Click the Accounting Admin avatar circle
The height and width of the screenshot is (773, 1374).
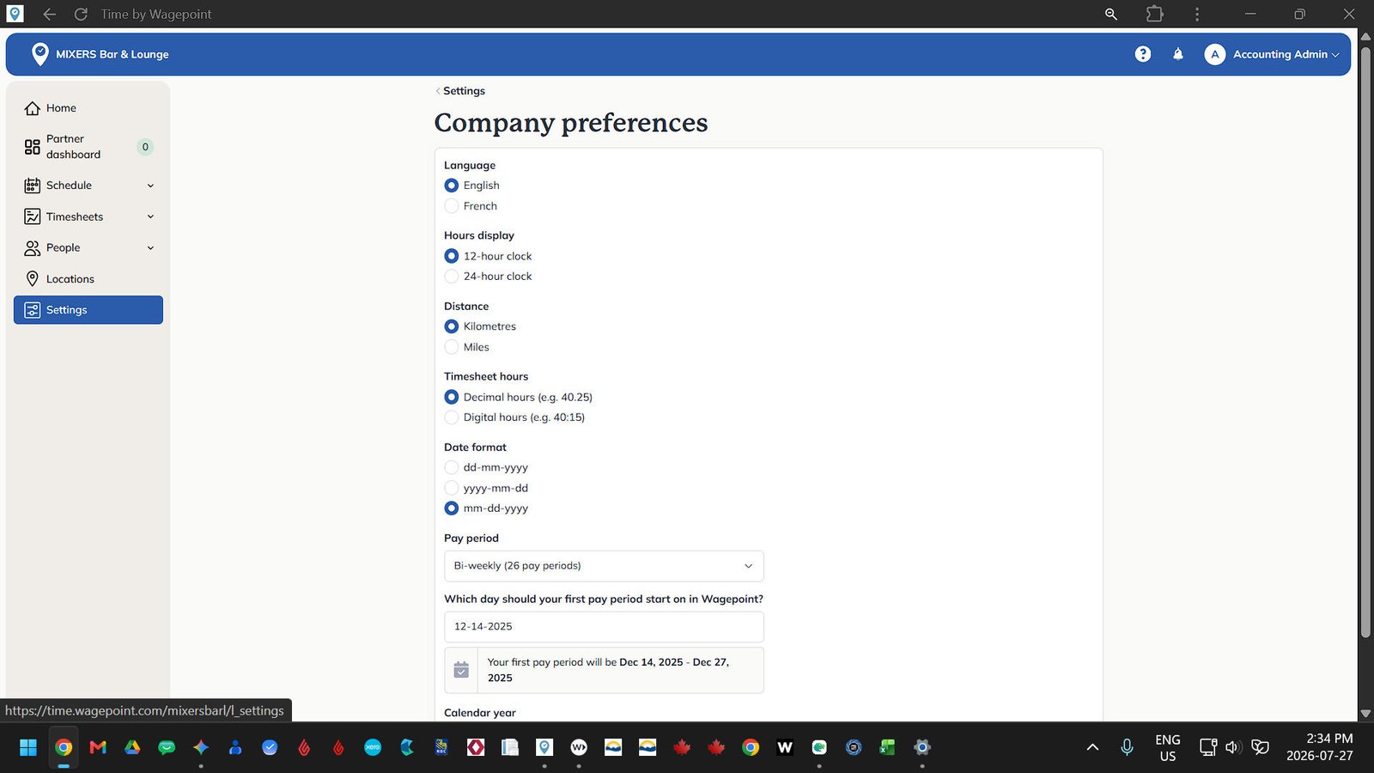click(1214, 54)
